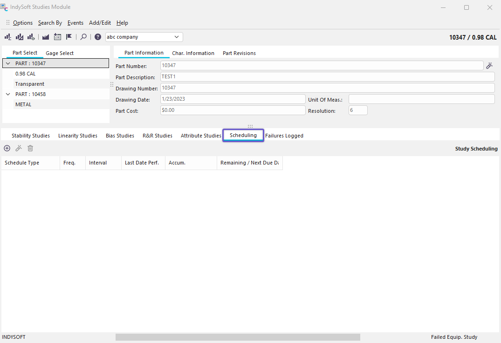The width and height of the screenshot is (501, 343).
Task: Collapse the PART : 10458 tree node
Action: click(x=8, y=94)
